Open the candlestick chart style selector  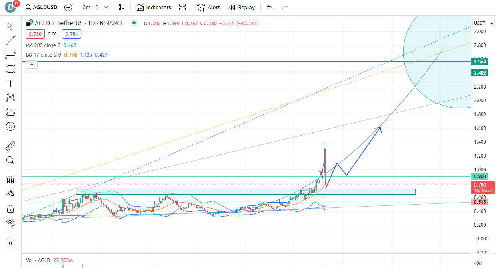coord(122,7)
